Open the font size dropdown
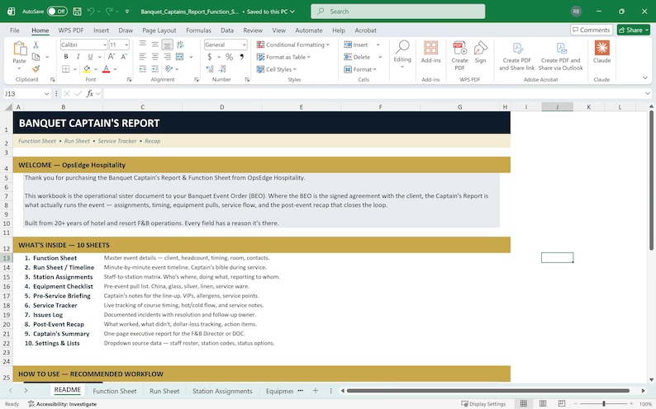The width and height of the screenshot is (656, 409). tap(126, 45)
